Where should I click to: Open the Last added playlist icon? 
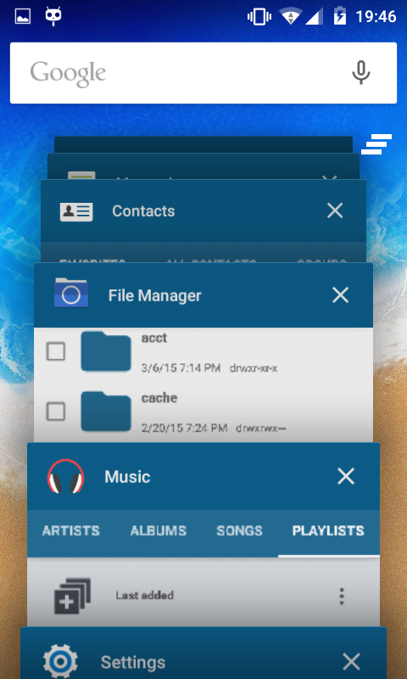(x=72, y=596)
